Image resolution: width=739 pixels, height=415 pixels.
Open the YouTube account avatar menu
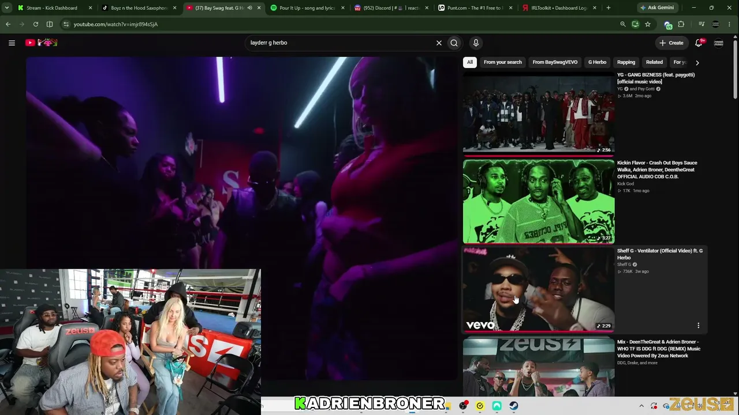(x=719, y=43)
